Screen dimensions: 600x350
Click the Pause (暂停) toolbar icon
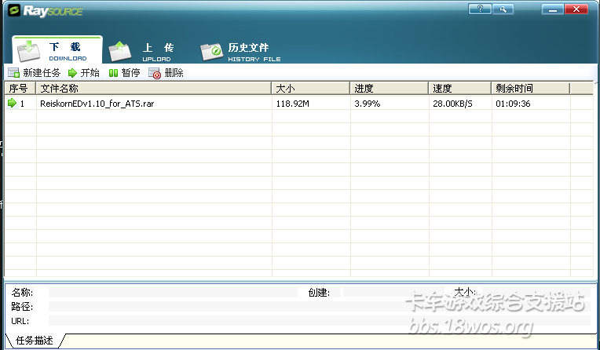[x=113, y=73]
